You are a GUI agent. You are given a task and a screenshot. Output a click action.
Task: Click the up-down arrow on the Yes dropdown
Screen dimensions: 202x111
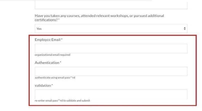tap(185, 29)
